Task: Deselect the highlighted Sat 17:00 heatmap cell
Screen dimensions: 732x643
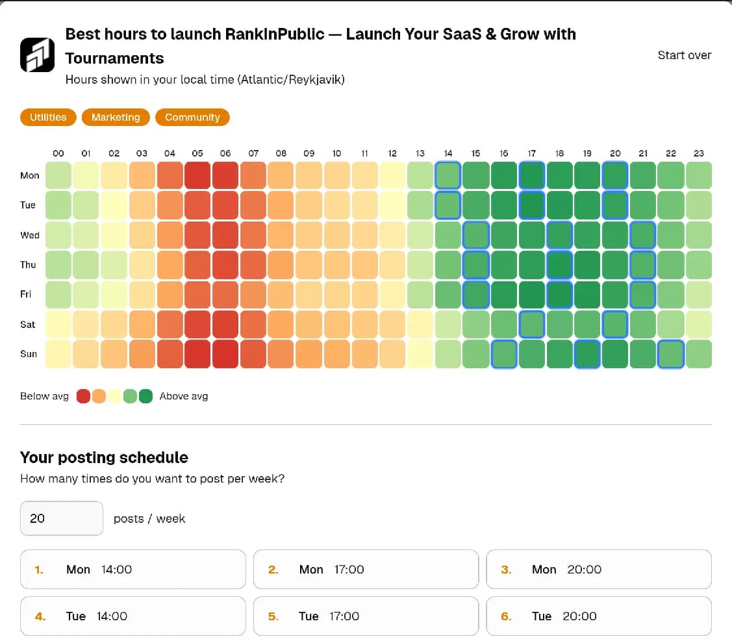Action: coord(531,324)
